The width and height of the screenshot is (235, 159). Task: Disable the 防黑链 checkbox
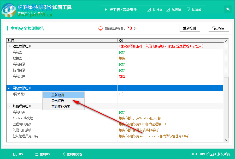[168, 10]
